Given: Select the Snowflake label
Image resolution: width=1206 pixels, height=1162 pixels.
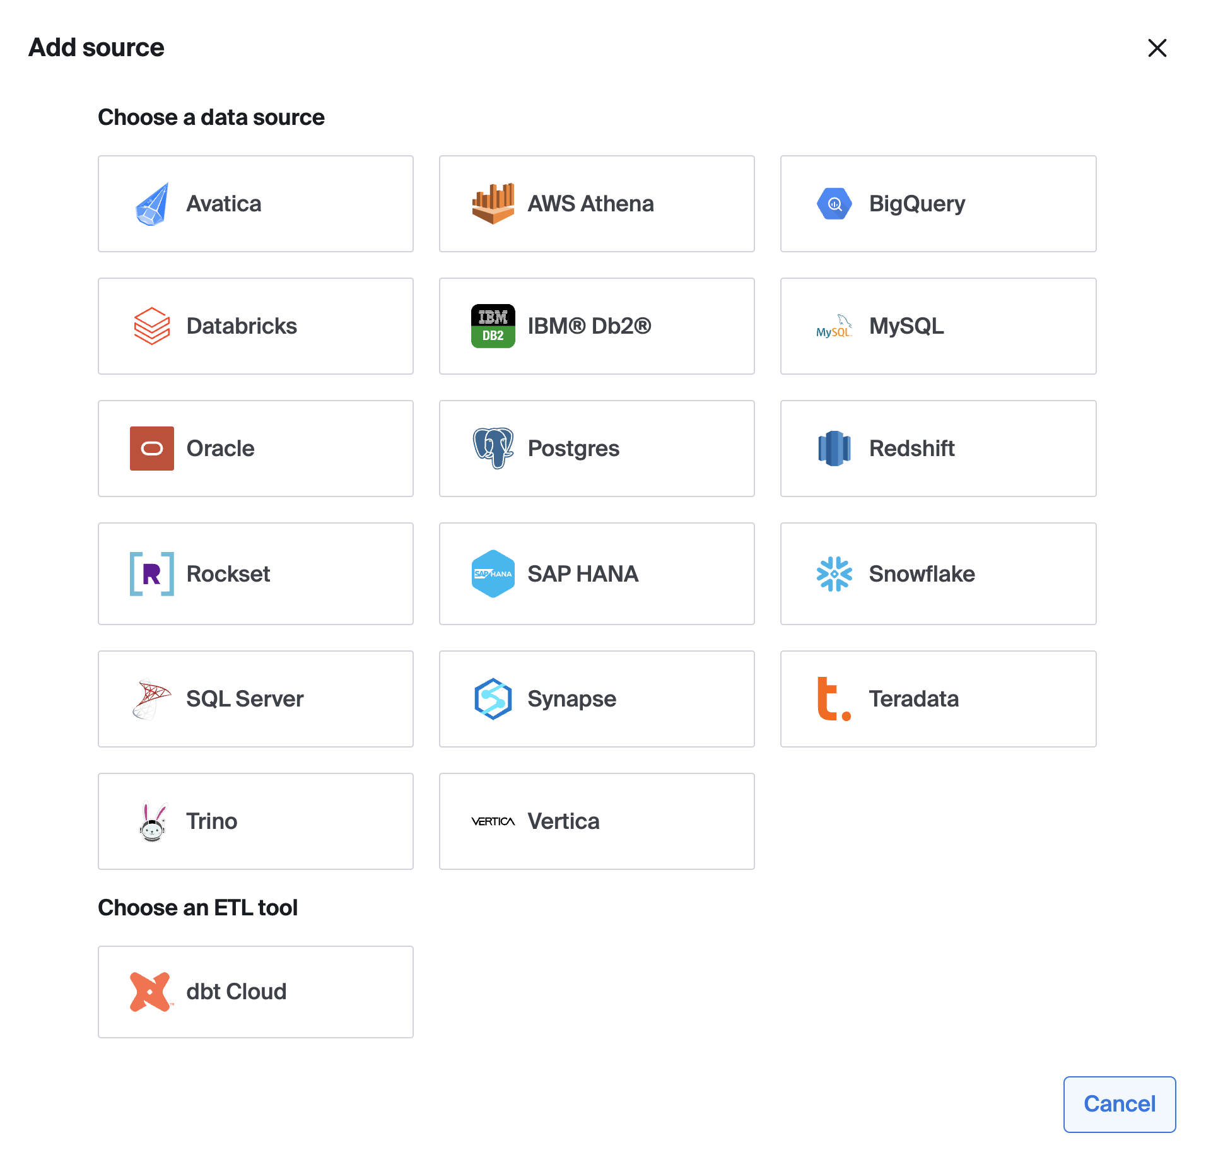Looking at the screenshot, I should pos(922,574).
